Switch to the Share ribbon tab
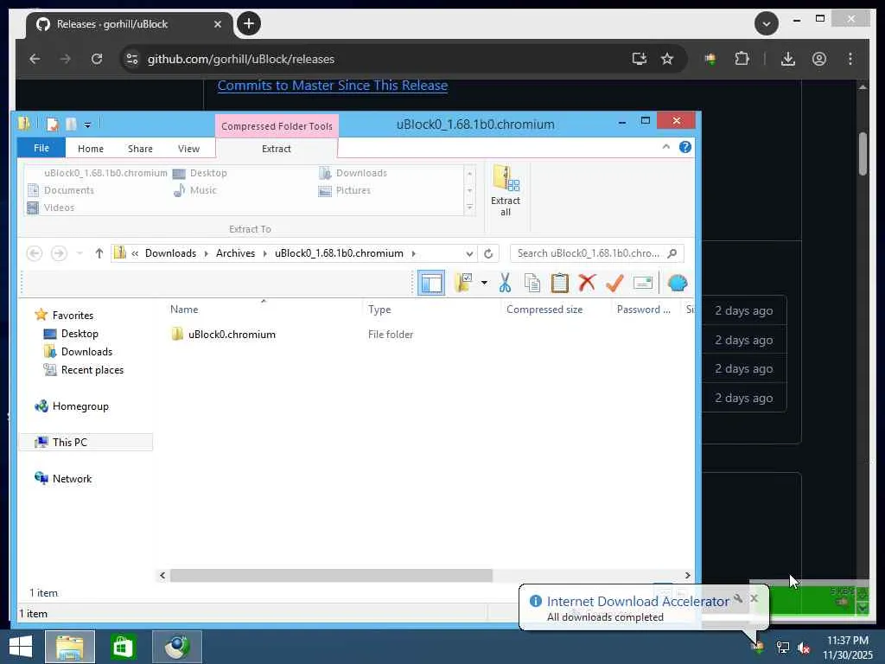Screen dimensions: 885x664 (140, 149)
